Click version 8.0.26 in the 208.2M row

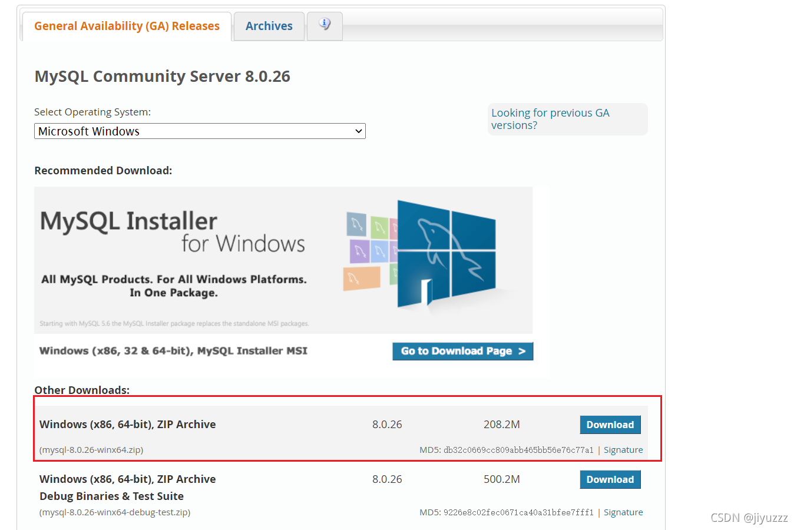coord(387,425)
